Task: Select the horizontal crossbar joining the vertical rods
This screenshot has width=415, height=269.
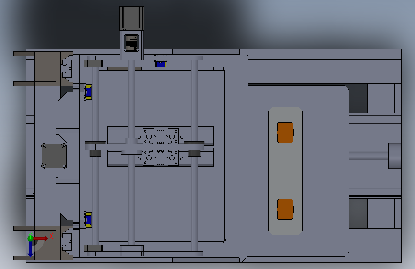Action: [x=145, y=147]
